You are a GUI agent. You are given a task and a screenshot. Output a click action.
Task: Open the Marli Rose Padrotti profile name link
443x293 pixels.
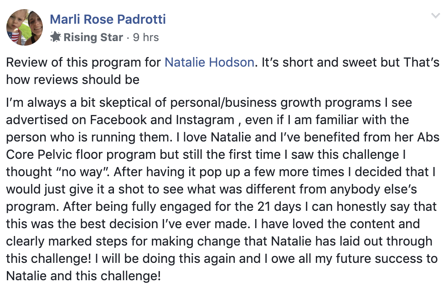(108, 19)
